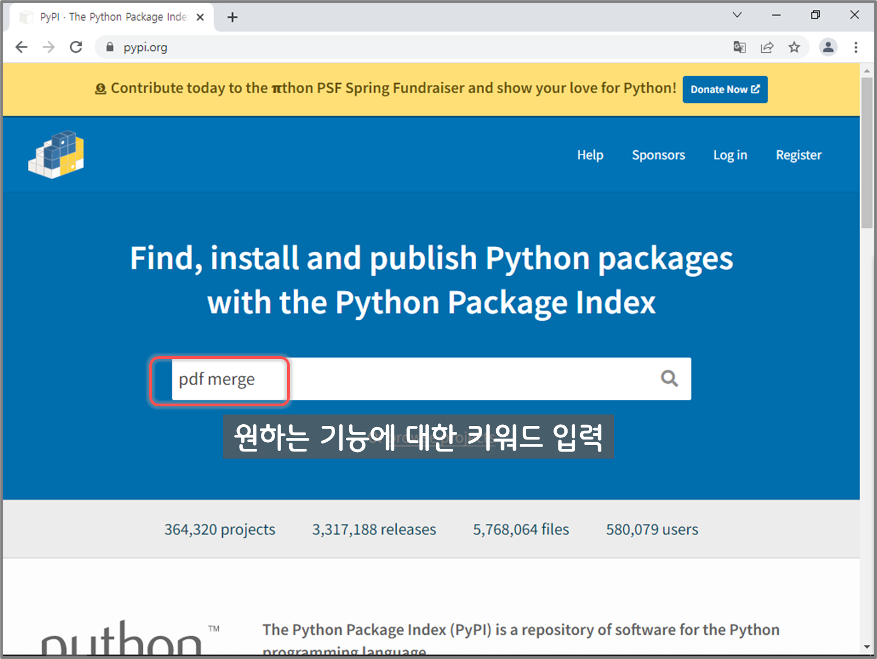Click the 5,768,064 files statistic
The width and height of the screenshot is (877, 659).
click(x=521, y=529)
